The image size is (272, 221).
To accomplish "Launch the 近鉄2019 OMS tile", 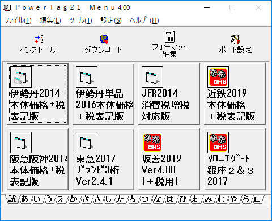I will 235,94.
